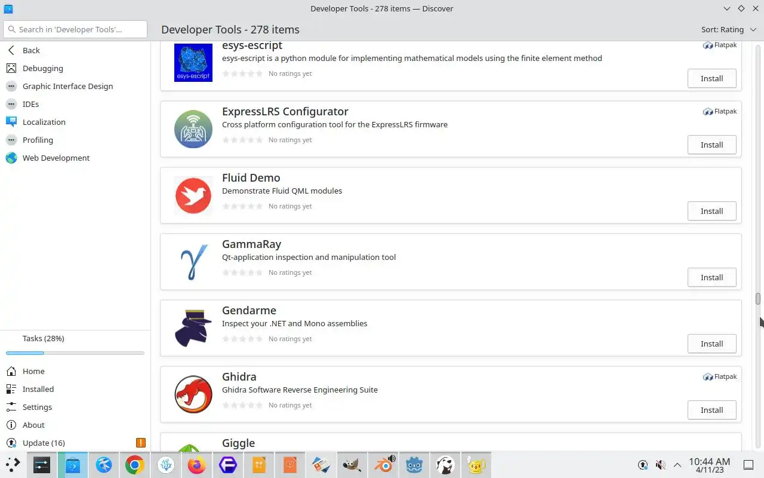
Task: Open System Settings from the taskbar
Action: (42, 465)
